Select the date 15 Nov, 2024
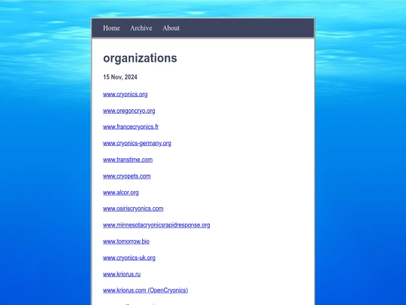Viewport: 406px width, 305px height. (120, 77)
